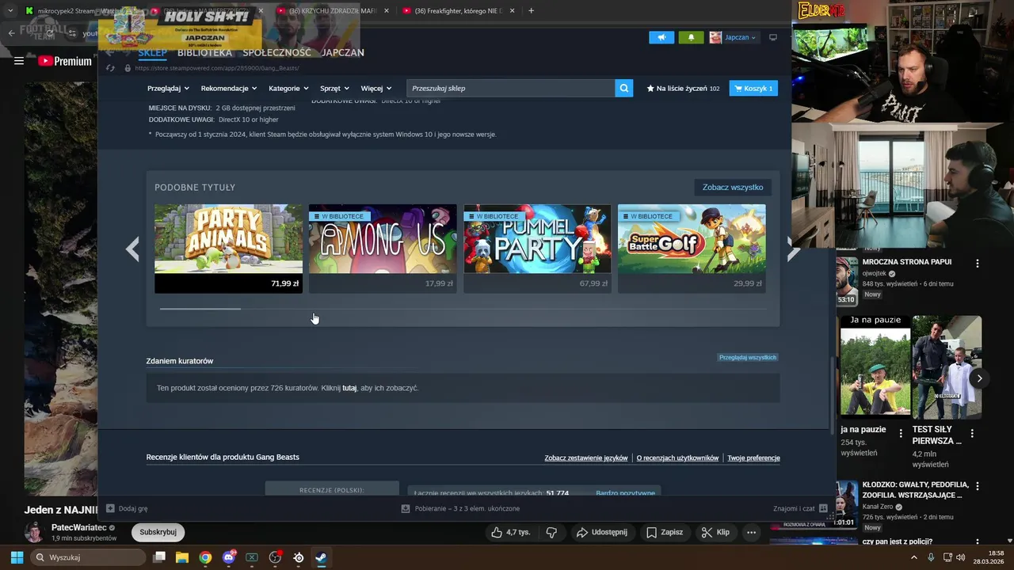Open Zobacz zestawienie języków link
Image resolution: width=1014 pixels, height=570 pixels.
coord(586,458)
